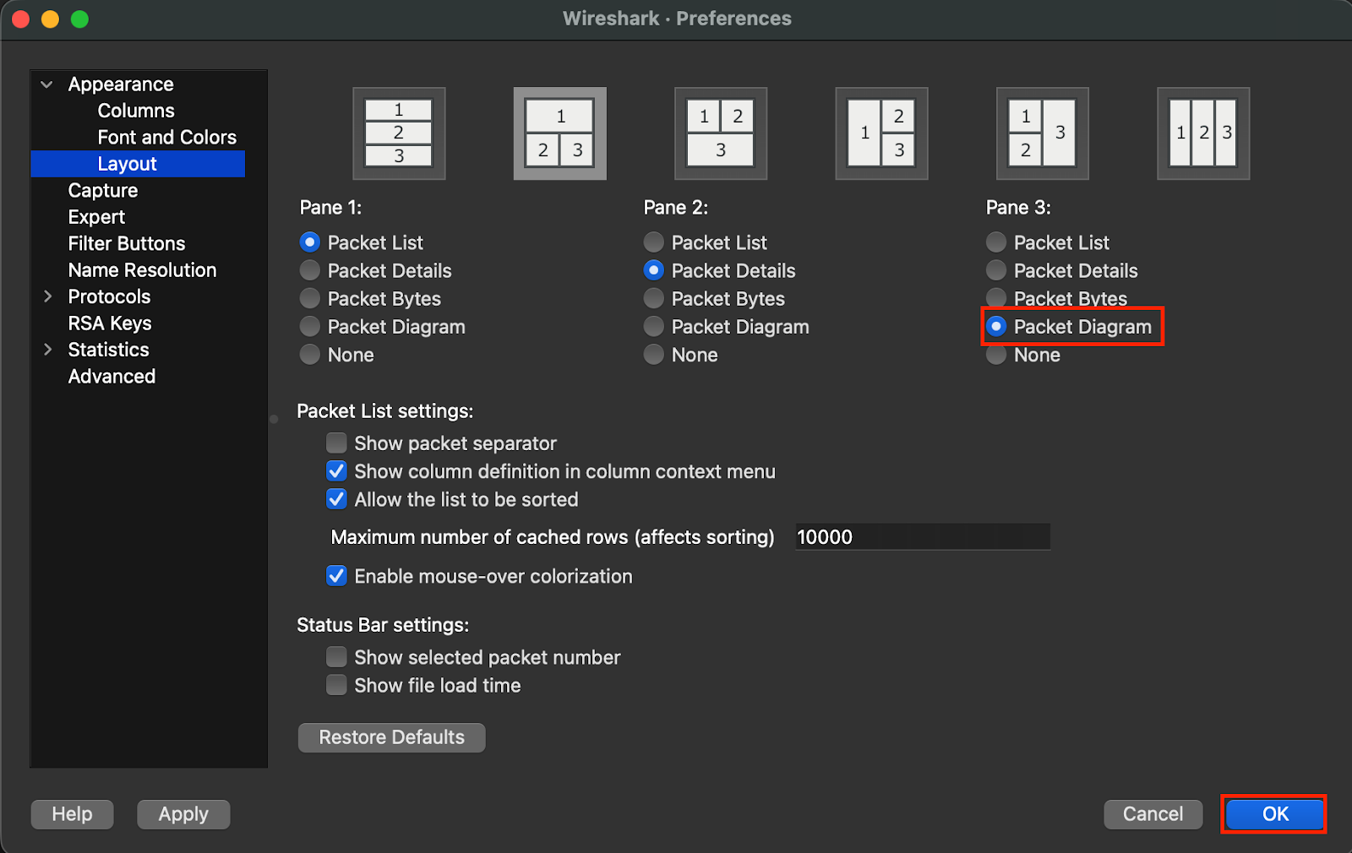The image size is (1352, 853).
Task: Select the three side-by-side columns layout icon
Action: (x=1203, y=133)
